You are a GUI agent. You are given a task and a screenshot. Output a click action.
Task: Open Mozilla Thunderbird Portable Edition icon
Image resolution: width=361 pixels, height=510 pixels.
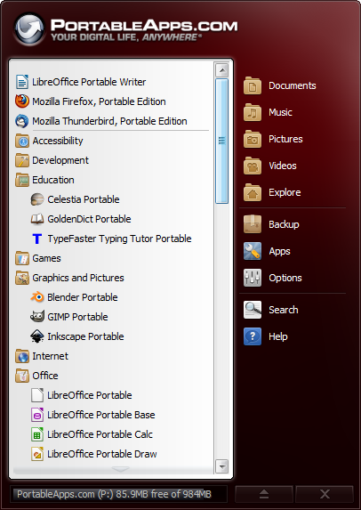[22, 121]
